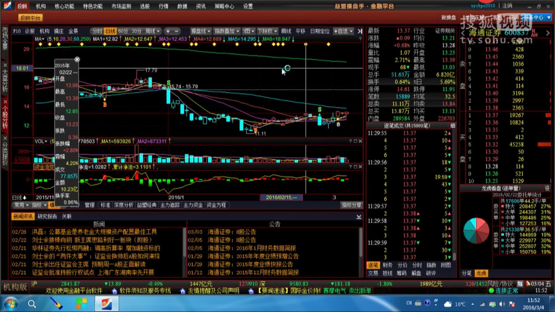Select 逐笔 view tab
The width and height of the screenshot is (555, 312).
point(373,265)
